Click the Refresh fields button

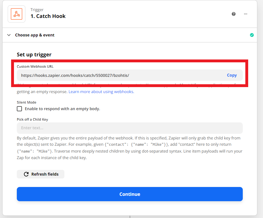pyautogui.click(x=40, y=174)
